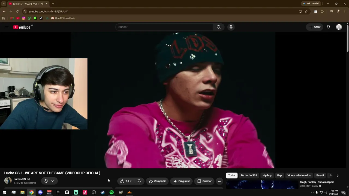Open the Windows Start menu
Image resolution: width=349 pixels, height=196 pixels.
(4, 192)
